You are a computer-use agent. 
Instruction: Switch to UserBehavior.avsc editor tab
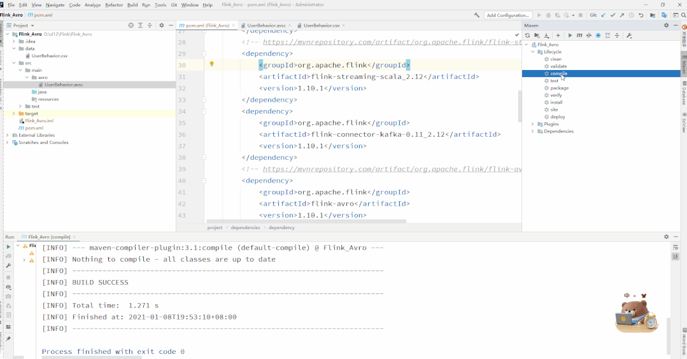click(266, 25)
